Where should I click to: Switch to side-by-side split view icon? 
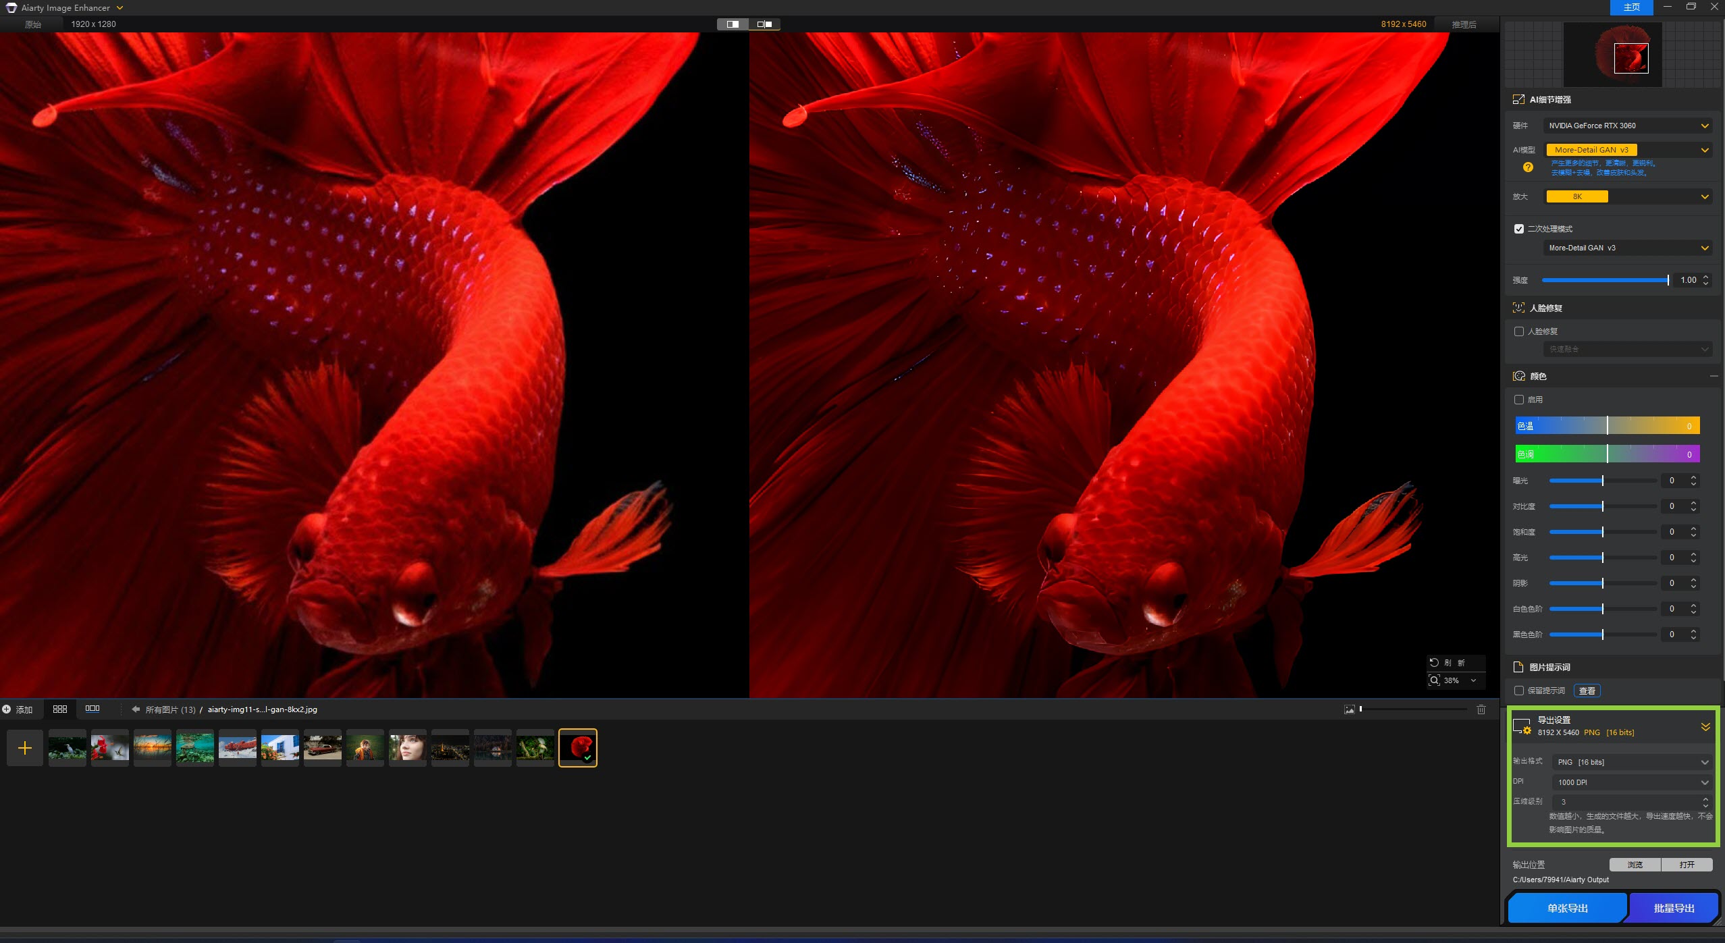coord(764,24)
